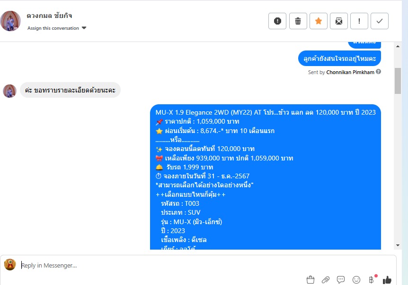Open ดวงกมล ชัยกิจ profile picture in header
Image resolution: width=408 pixels, height=285 pixels.
click(10, 21)
